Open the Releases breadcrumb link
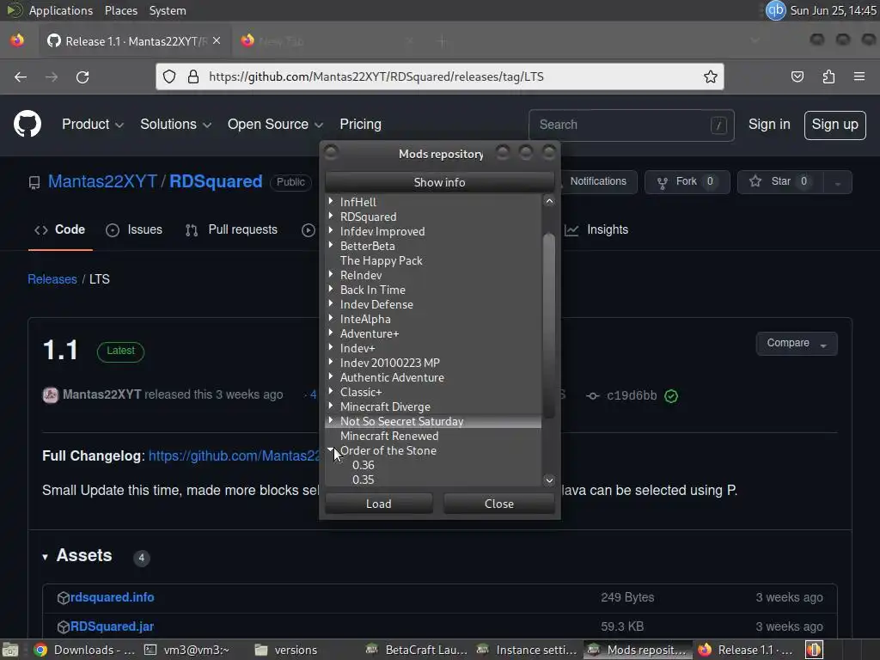880x660 pixels. pyautogui.click(x=52, y=279)
